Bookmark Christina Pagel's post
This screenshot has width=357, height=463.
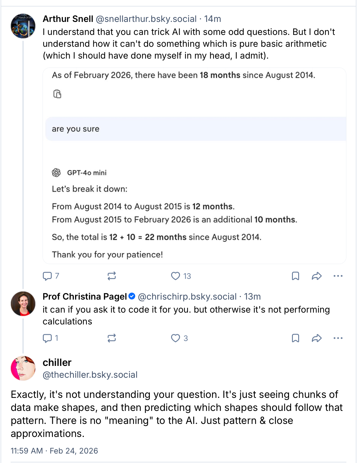295,338
